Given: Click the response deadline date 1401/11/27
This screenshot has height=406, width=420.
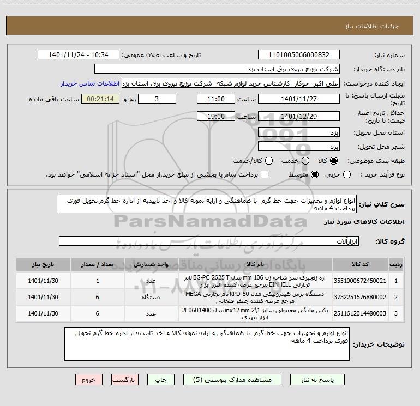Looking at the screenshot, I should click(x=299, y=99).
